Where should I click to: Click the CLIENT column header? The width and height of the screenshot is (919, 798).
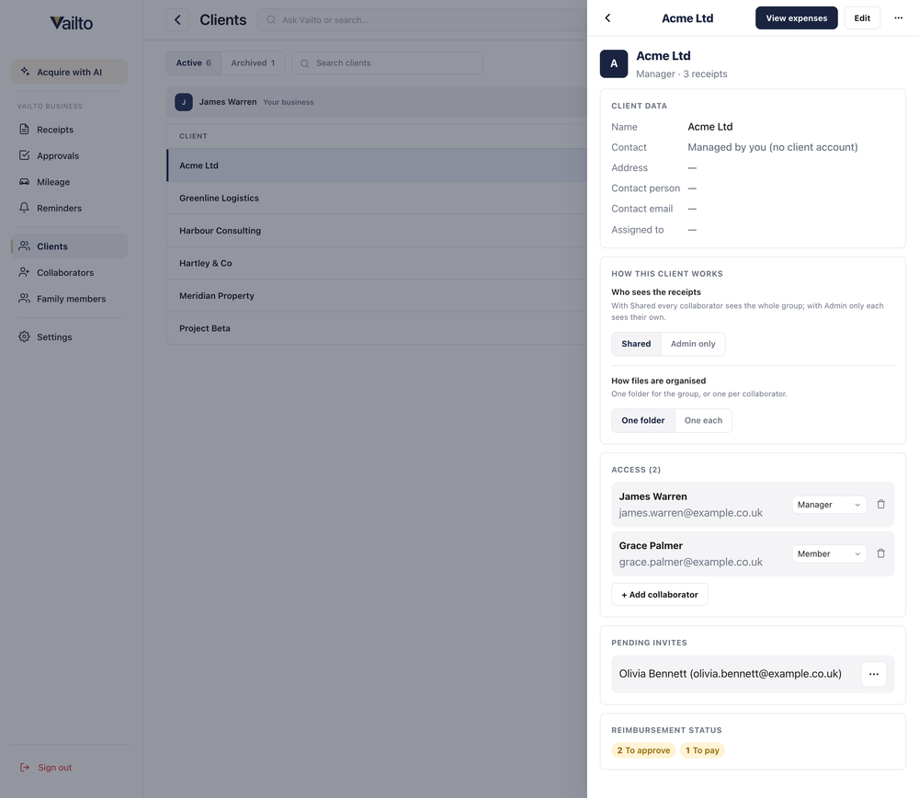pos(193,136)
